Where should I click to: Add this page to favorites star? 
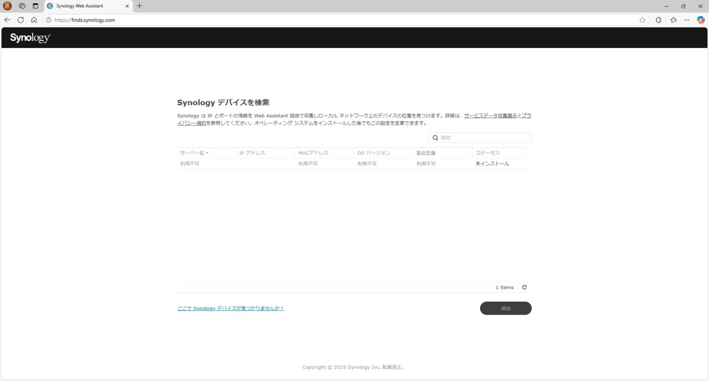point(642,20)
